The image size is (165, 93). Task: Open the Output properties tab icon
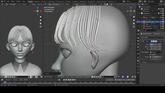point(138,41)
